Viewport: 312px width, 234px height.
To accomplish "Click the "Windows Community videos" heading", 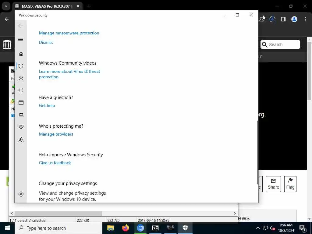I will [68, 63].
